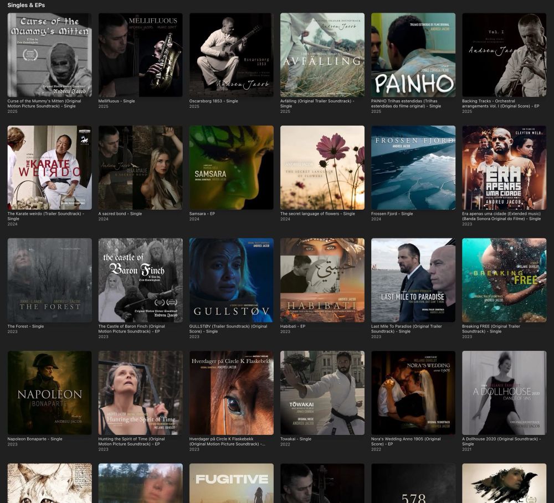Click PAINHO Trilhas estendidas title link
This screenshot has height=503, width=554.
pyautogui.click(x=406, y=103)
